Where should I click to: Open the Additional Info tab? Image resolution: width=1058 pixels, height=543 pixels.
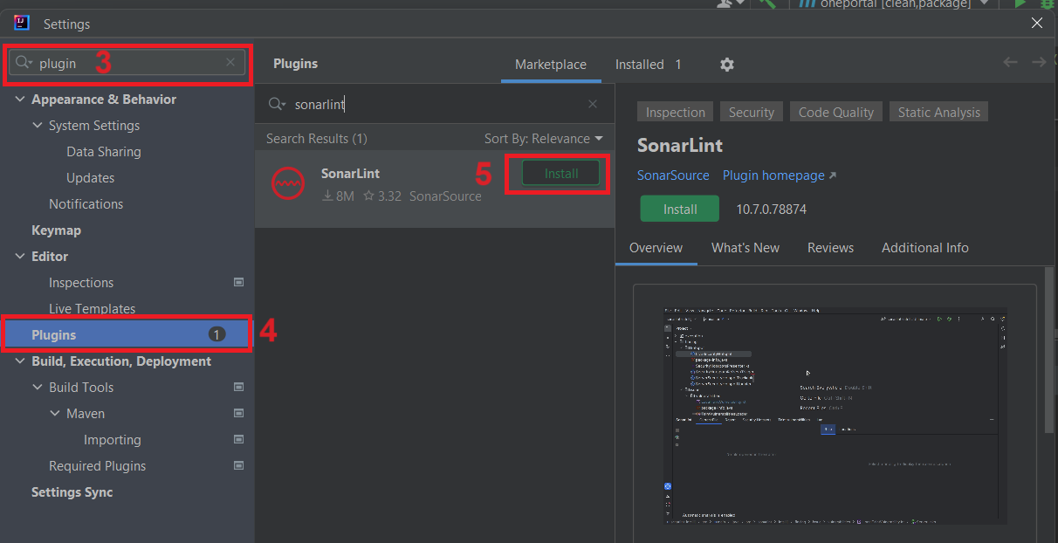[925, 248]
